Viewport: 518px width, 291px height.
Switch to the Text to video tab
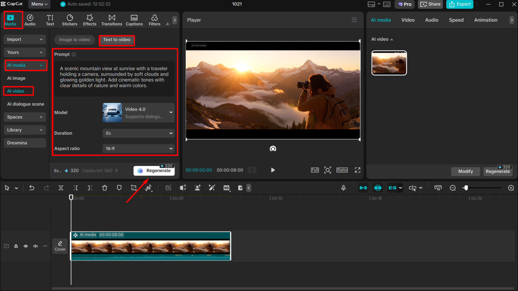117,40
